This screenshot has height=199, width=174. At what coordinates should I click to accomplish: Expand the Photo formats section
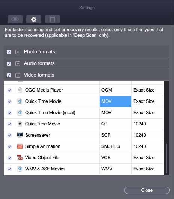coord(18,52)
